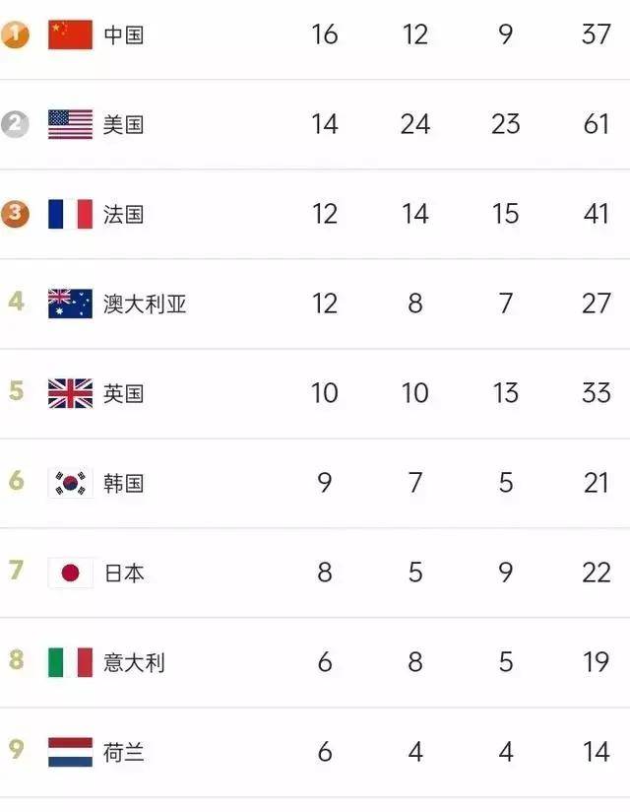Select the China flag icon

[70, 34]
